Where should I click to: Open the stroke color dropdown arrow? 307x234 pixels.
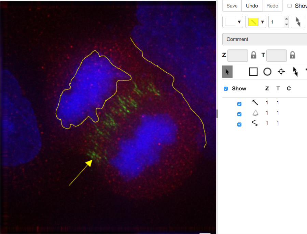[x=262, y=22]
